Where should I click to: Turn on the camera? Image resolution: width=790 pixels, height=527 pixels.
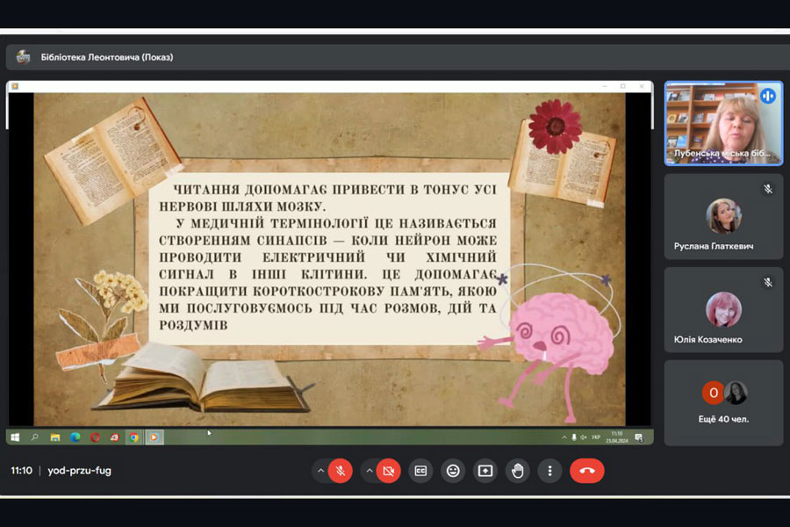tap(389, 471)
